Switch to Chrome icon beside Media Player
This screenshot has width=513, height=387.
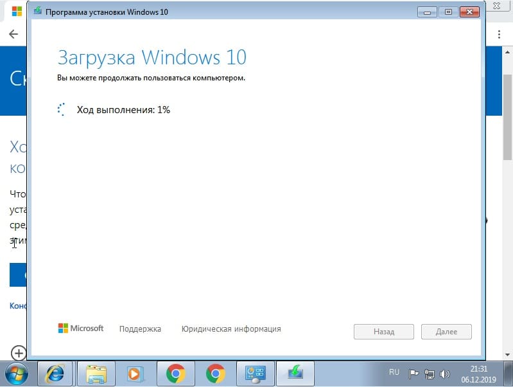point(175,373)
